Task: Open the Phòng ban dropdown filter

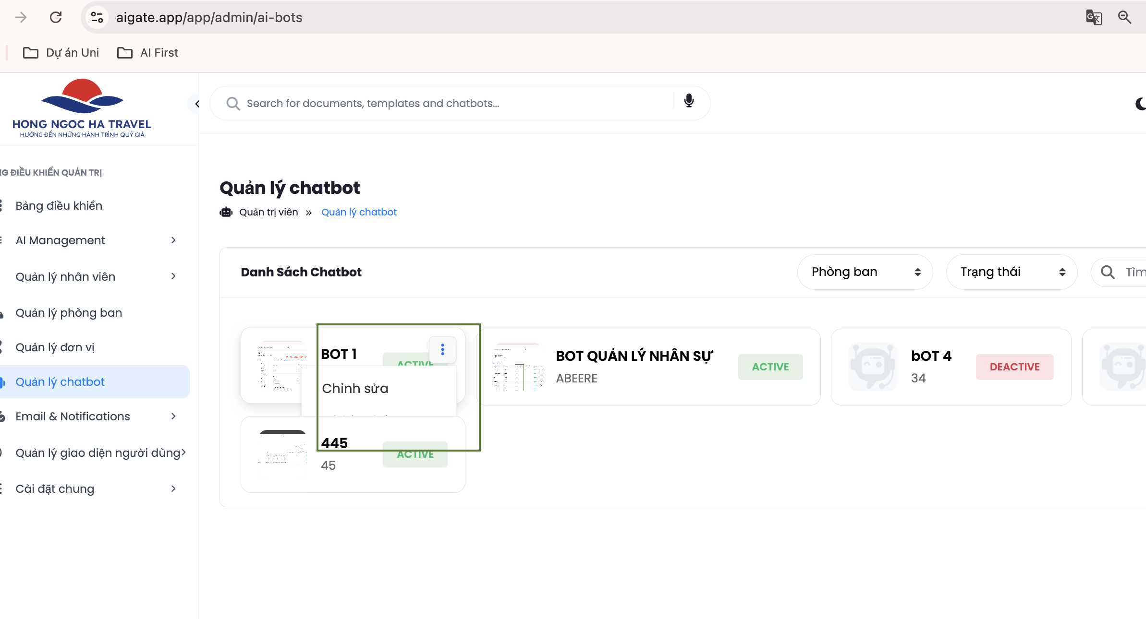Action: click(x=865, y=272)
